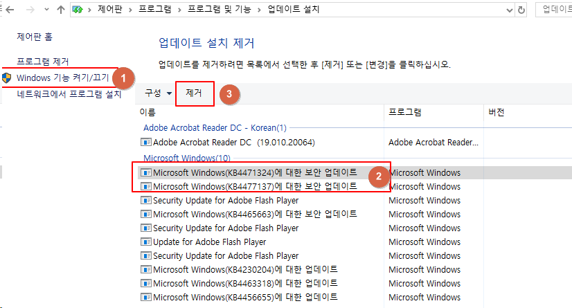This screenshot has width=572, height=308.
Task: Select 제어판 in the breadcrumb path
Action: (x=110, y=10)
